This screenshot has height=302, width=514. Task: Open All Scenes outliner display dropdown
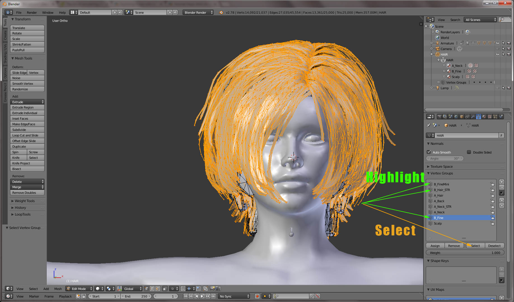(480, 20)
